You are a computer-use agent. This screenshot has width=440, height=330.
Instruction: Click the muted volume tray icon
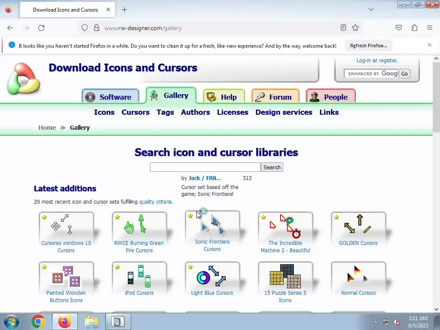click(397, 322)
